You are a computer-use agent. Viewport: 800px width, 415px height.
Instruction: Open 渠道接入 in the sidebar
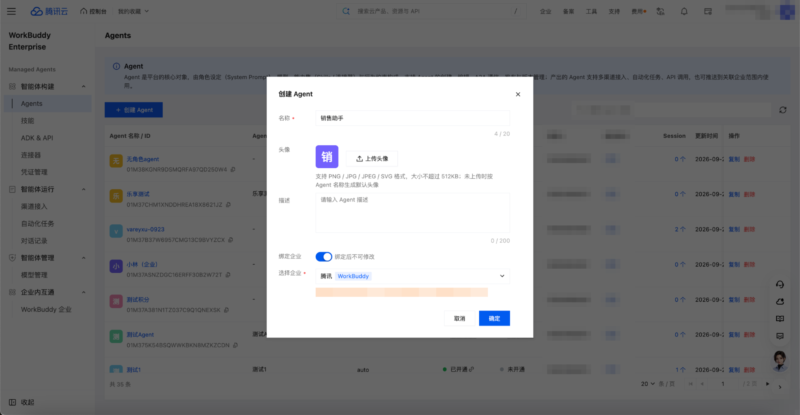click(34, 206)
